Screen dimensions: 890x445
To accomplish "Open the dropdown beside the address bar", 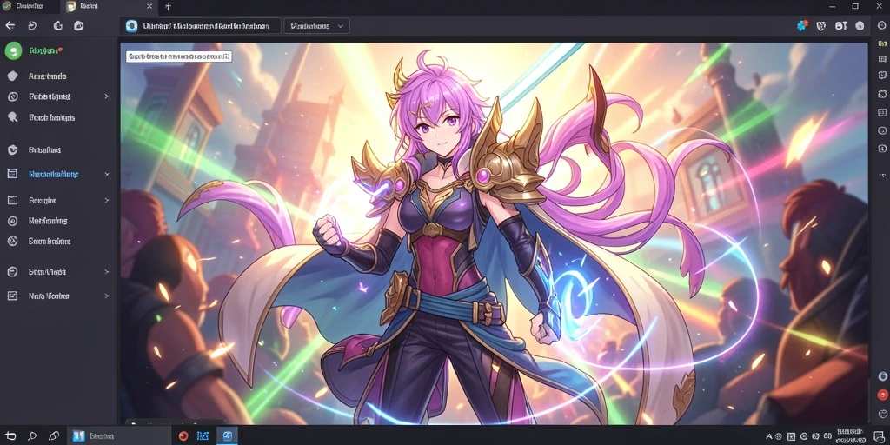I will 316,25.
